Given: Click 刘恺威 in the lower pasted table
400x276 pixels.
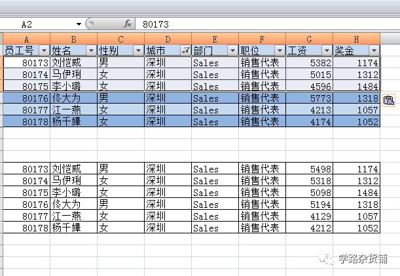Looking at the screenshot, I should pos(66,168).
